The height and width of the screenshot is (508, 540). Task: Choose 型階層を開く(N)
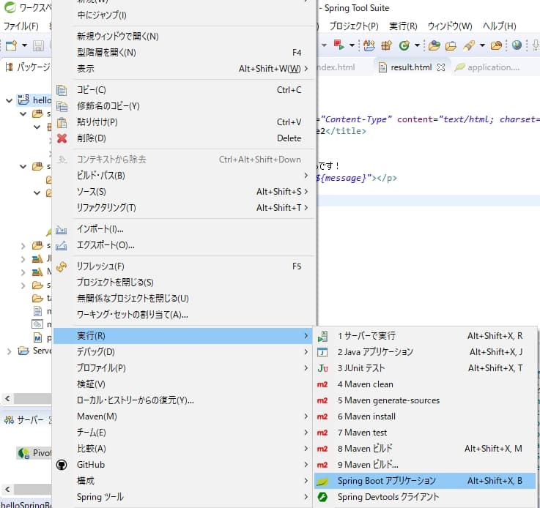point(183,52)
